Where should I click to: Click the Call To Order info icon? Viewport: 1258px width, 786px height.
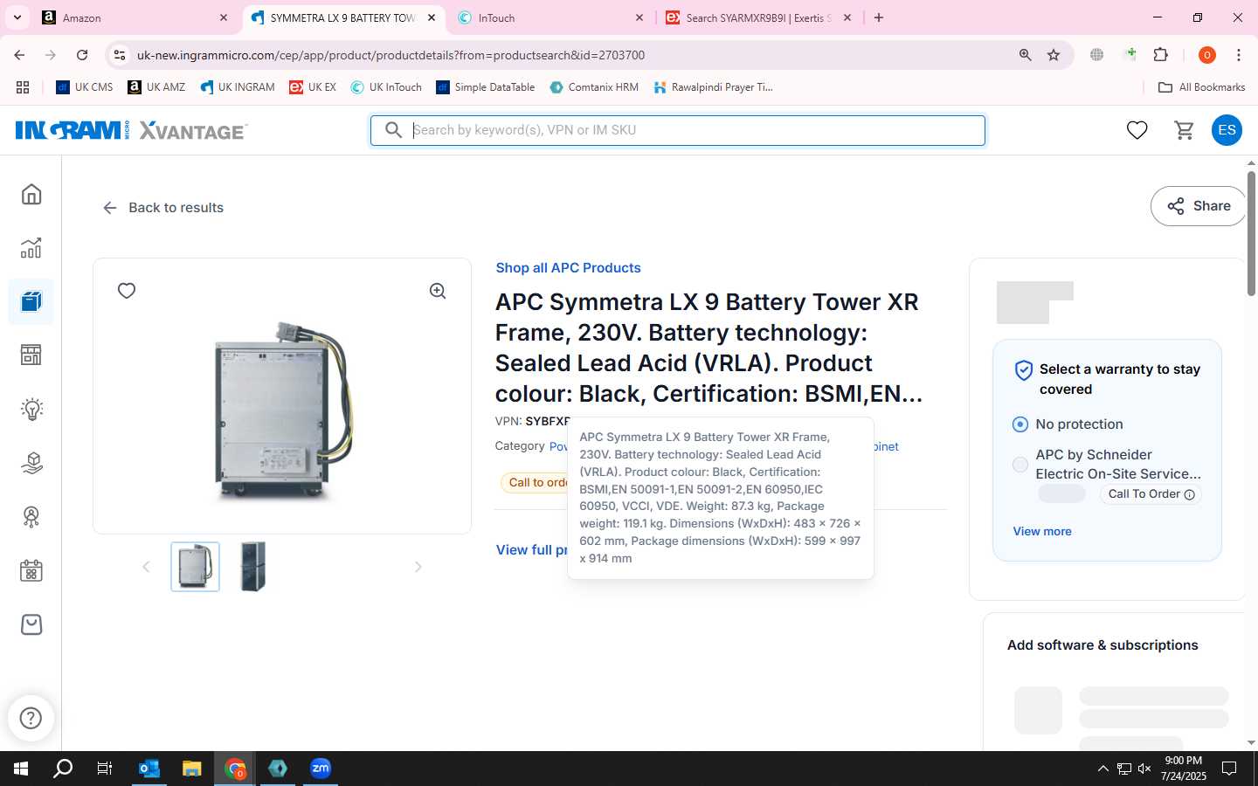tap(1189, 494)
